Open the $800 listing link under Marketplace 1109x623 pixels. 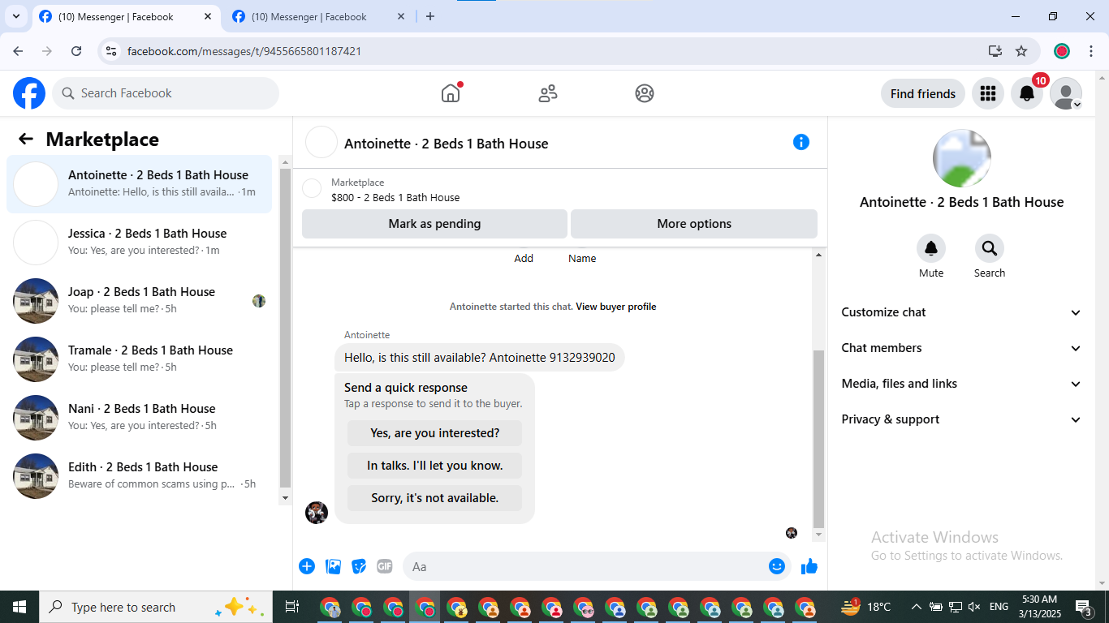[x=395, y=197]
